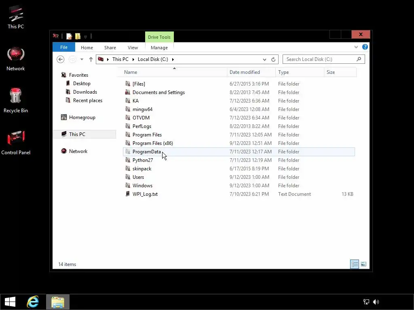The height and width of the screenshot is (310, 414).
Task: Click the WPI_Log.txt file icon
Action: 128,194
